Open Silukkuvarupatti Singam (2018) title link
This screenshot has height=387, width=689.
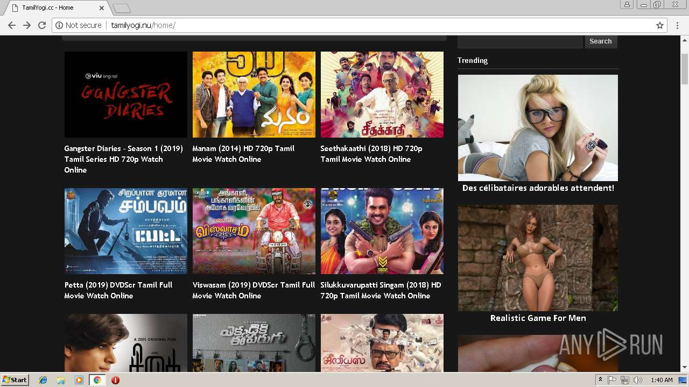point(381,290)
